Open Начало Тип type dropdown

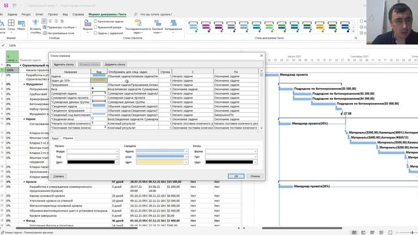coord(117,157)
